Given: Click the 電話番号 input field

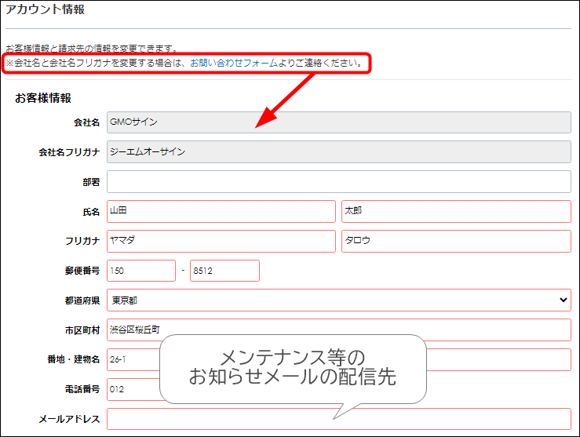Looking at the screenshot, I should tap(132, 389).
